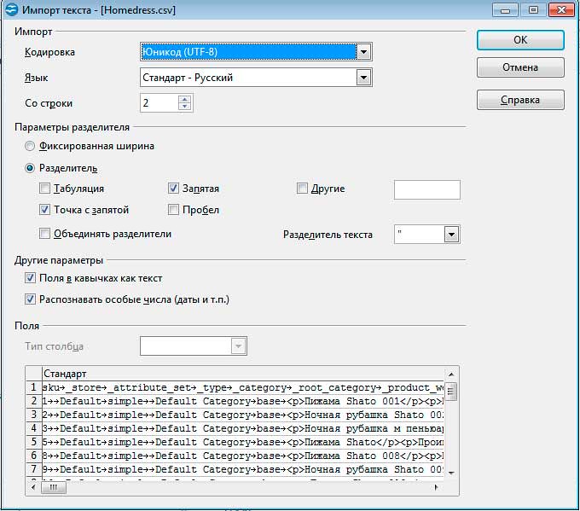
Task: Uncheck Поля в кавычках как текст
Action: [31, 278]
